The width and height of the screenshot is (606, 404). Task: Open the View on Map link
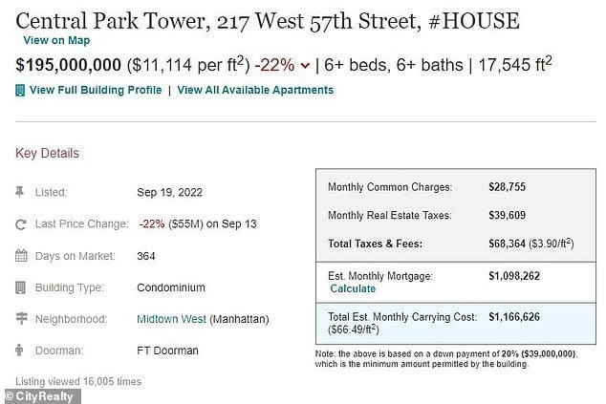tap(57, 41)
